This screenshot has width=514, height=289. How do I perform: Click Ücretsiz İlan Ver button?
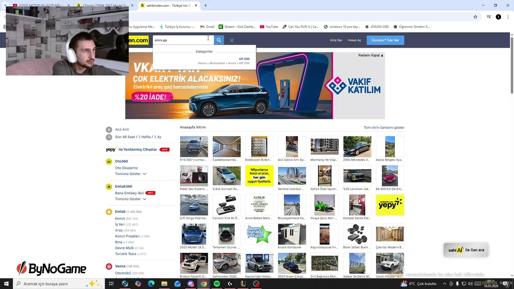(385, 40)
